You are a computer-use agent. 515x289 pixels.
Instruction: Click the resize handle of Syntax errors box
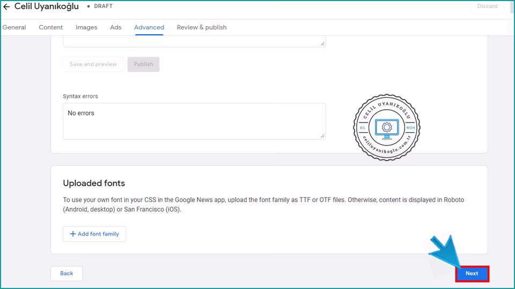point(322,136)
